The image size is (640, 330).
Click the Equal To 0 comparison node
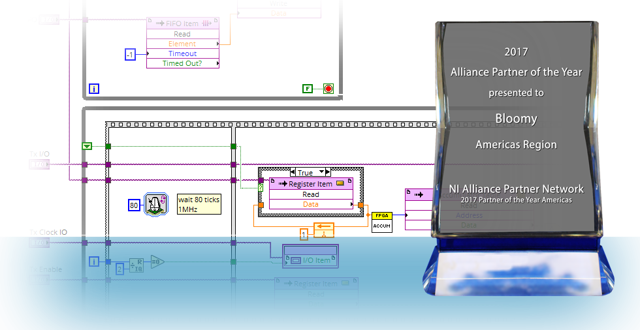point(157,262)
